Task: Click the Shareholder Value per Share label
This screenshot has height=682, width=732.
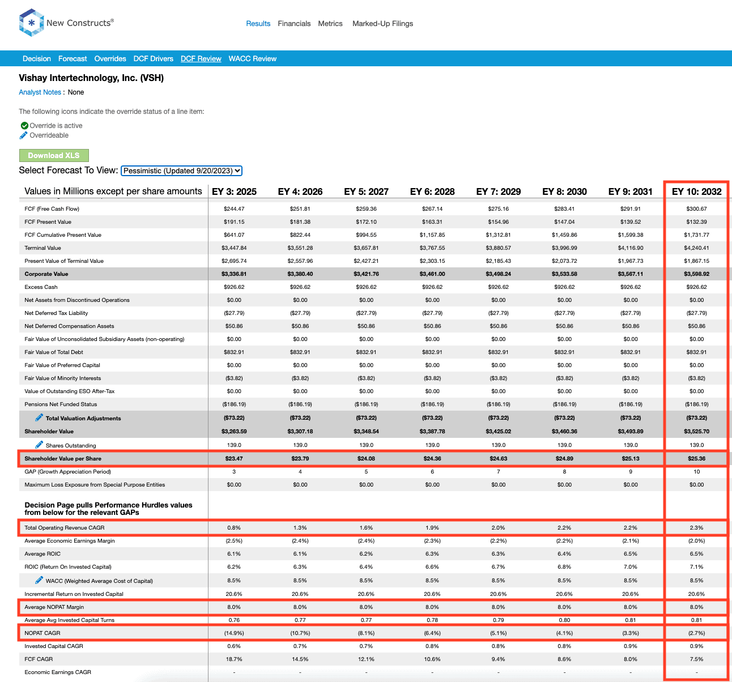Action: click(x=63, y=459)
